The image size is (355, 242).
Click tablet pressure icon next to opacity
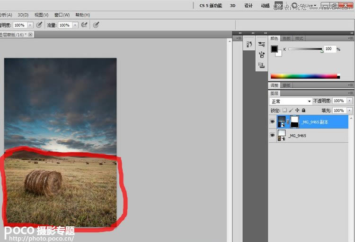click(x=39, y=25)
